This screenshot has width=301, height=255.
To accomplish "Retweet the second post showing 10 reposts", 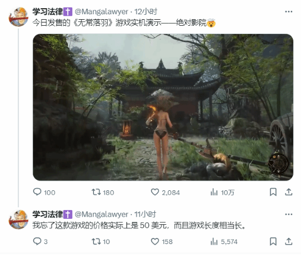I will [x=101, y=241].
